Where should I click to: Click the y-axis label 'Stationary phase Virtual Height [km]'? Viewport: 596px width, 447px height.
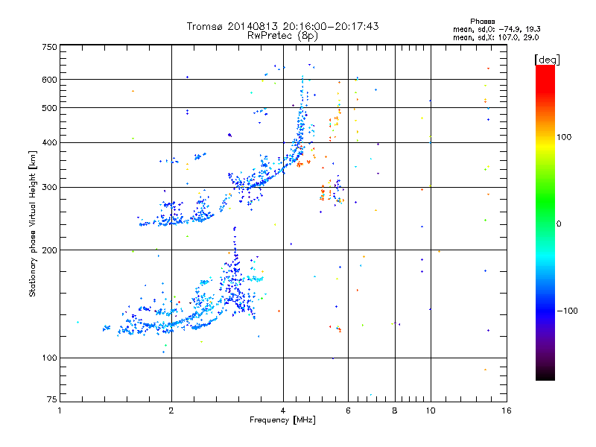coord(33,223)
